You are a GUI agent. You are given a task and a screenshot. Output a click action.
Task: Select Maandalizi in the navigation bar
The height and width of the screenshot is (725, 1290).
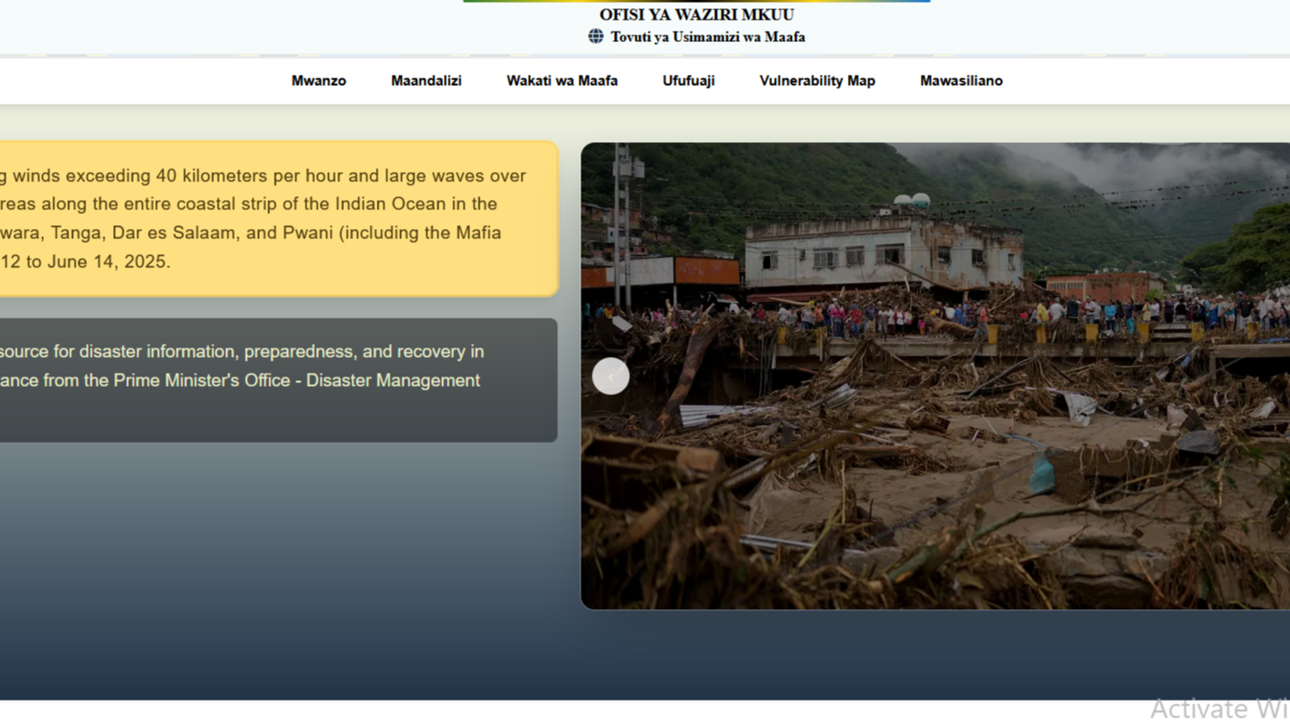click(425, 80)
